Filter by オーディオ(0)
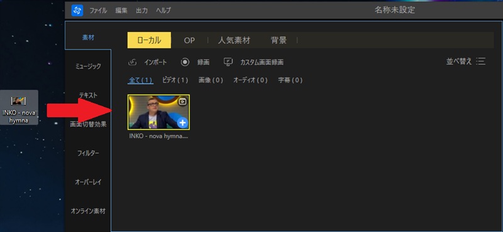Viewport: 503px width, 232px height. coord(250,80)
